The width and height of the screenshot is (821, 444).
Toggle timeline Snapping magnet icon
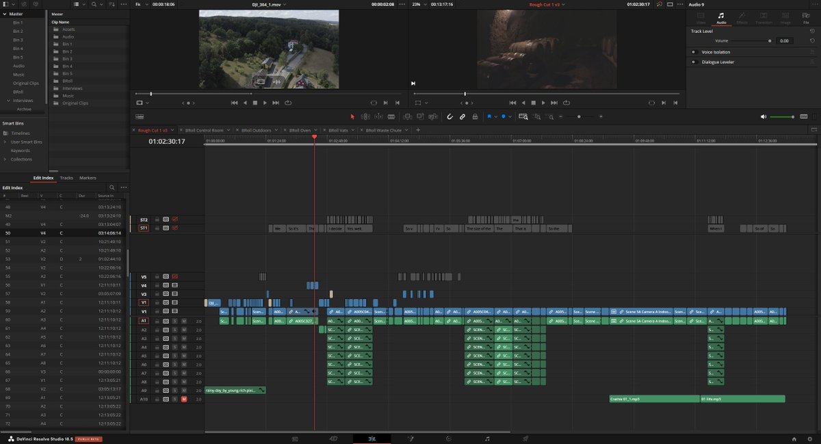tap(449, 116)
